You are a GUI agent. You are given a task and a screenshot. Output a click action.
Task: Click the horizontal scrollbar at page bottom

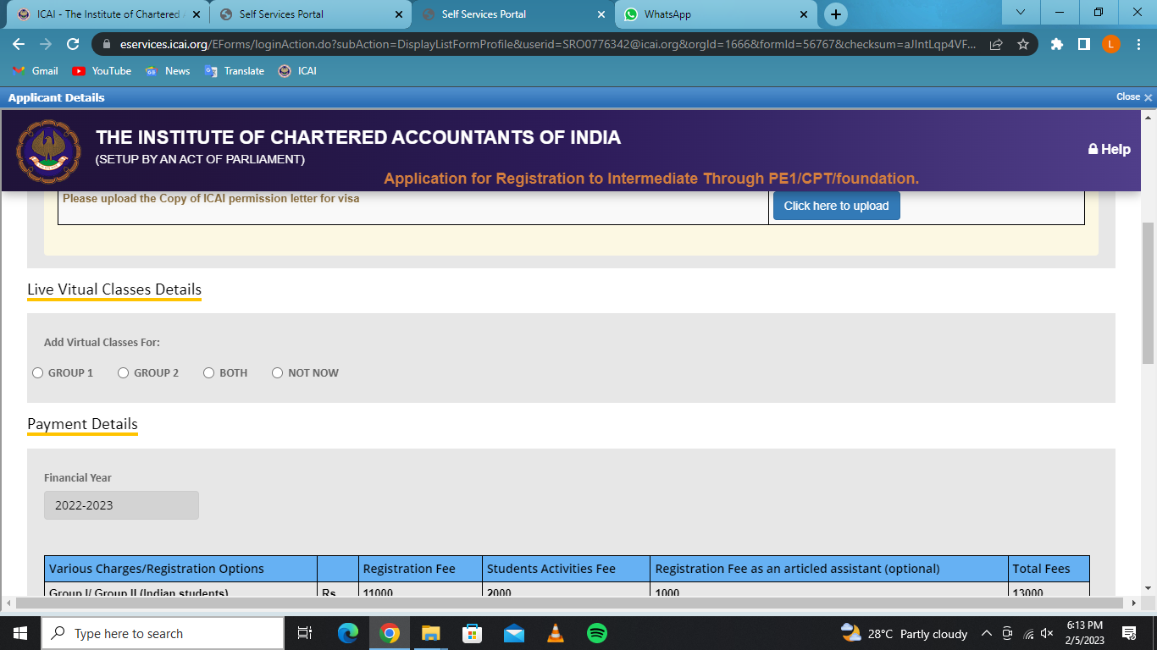567,603
